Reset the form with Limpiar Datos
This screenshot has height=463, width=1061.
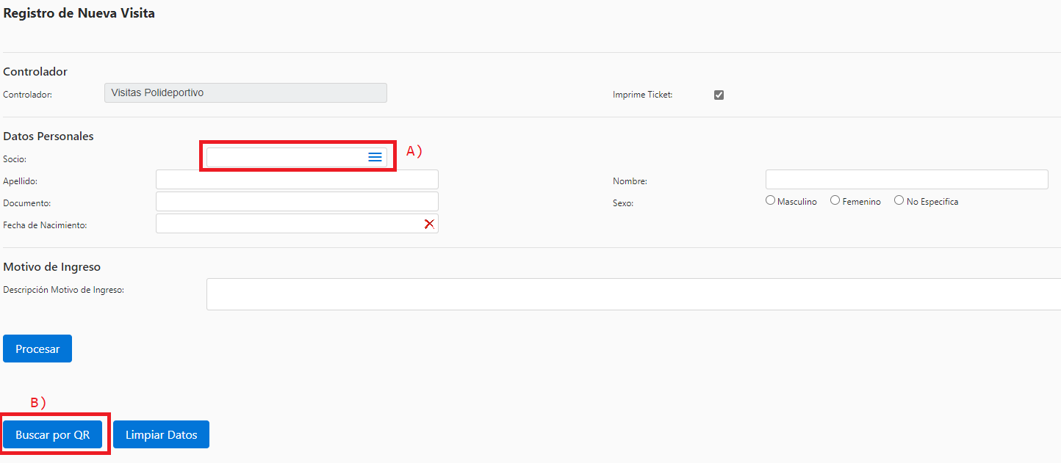161,434
